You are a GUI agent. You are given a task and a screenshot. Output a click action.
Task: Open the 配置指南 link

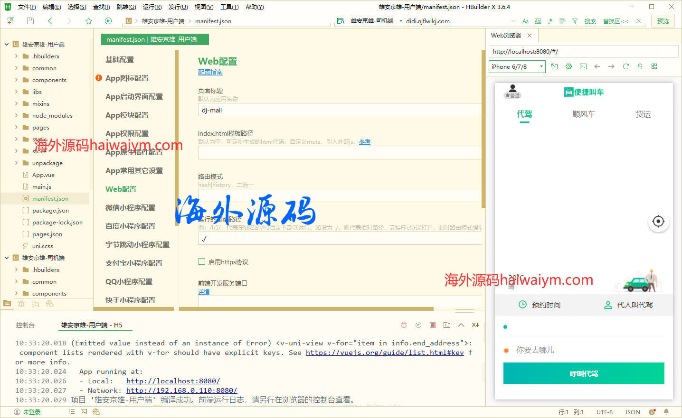(210, 72)
